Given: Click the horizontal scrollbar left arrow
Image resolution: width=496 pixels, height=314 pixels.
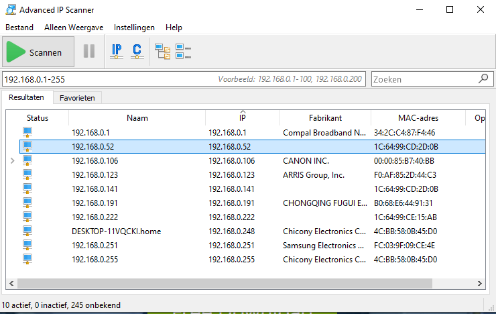Looking at the screenshot, I should (x=11, y=283).
